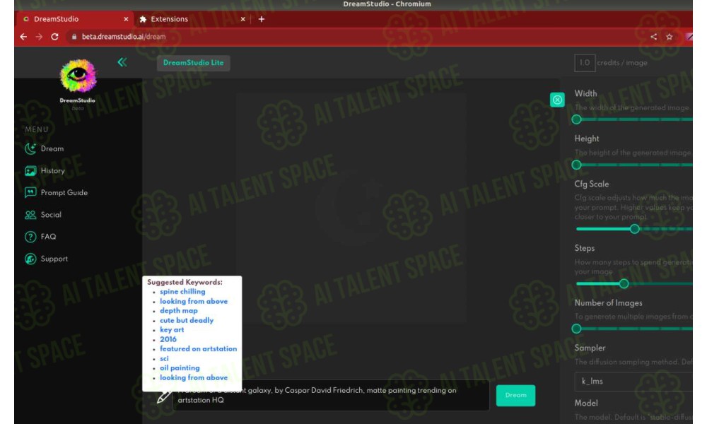707x424 pixels.
Task: Click the pencil icon beside prompt box
Action: pyautogui.click(x=164, y=396)
